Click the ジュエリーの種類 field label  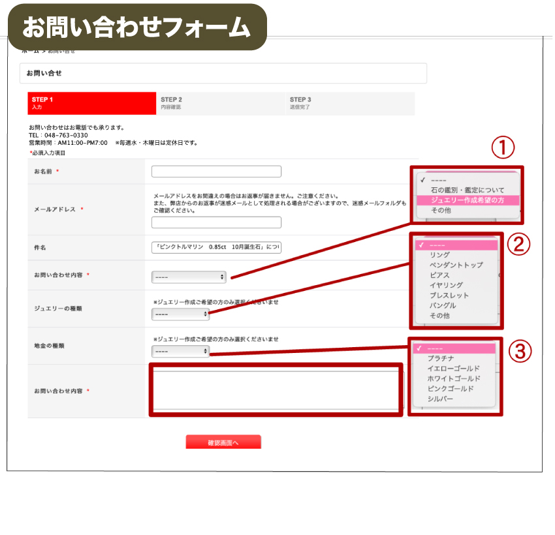click(x=58, y=309)
